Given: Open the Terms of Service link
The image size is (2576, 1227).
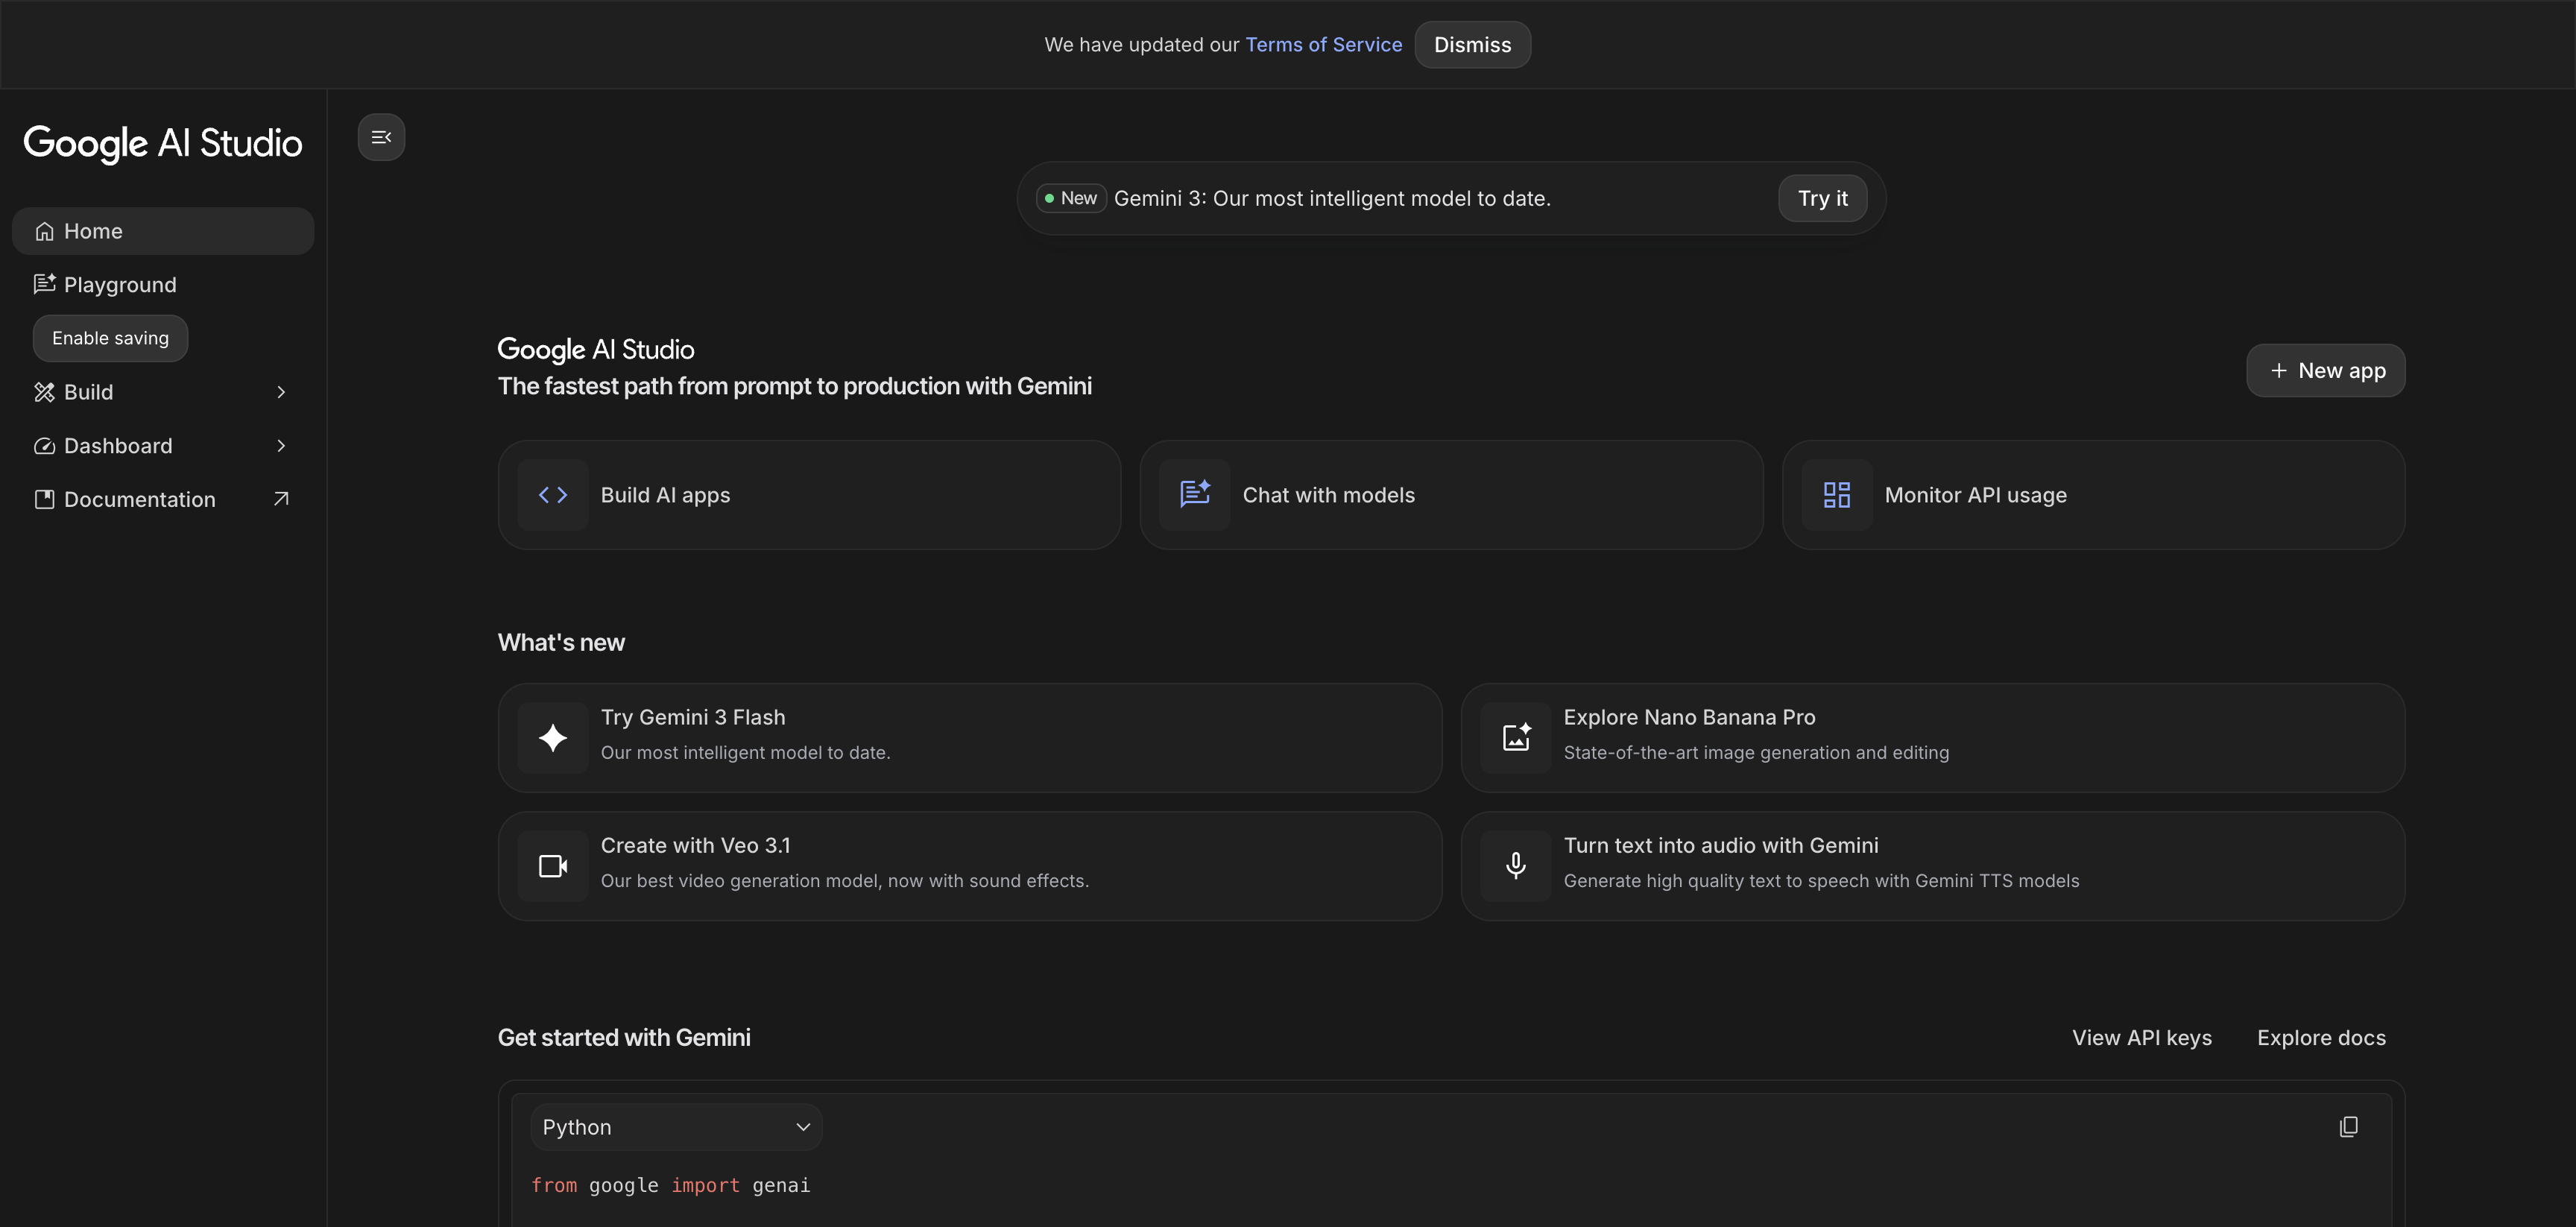Looking at the screenshot, I should point(1323,45).
